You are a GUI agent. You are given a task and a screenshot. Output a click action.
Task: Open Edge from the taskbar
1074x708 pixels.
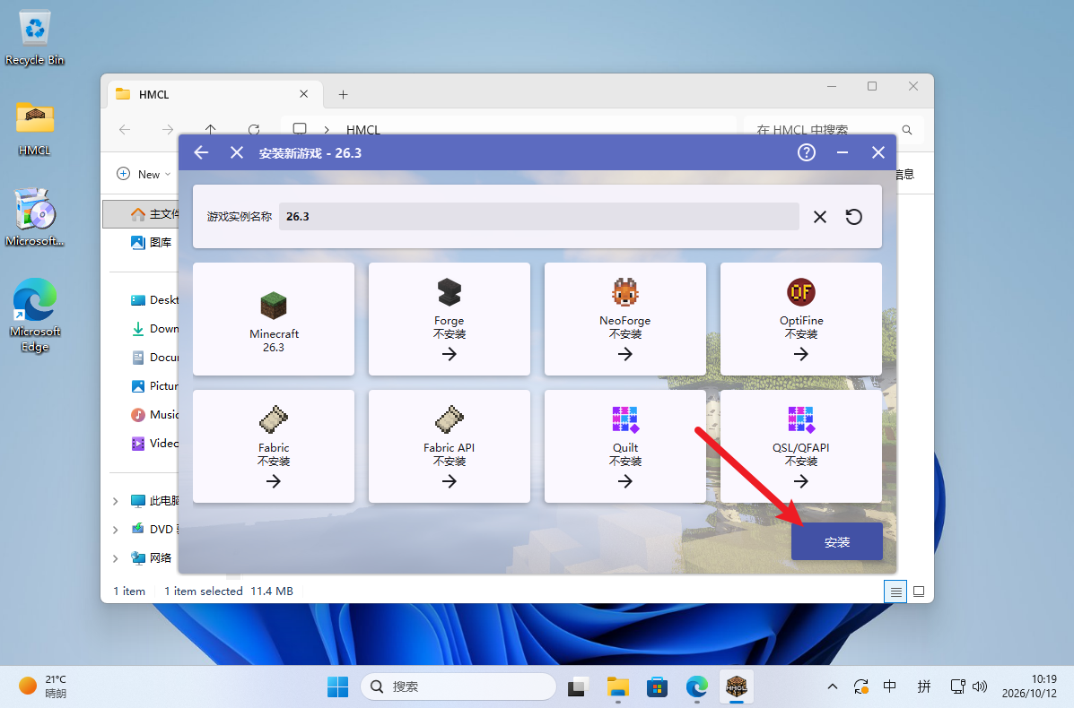(696, 686)
